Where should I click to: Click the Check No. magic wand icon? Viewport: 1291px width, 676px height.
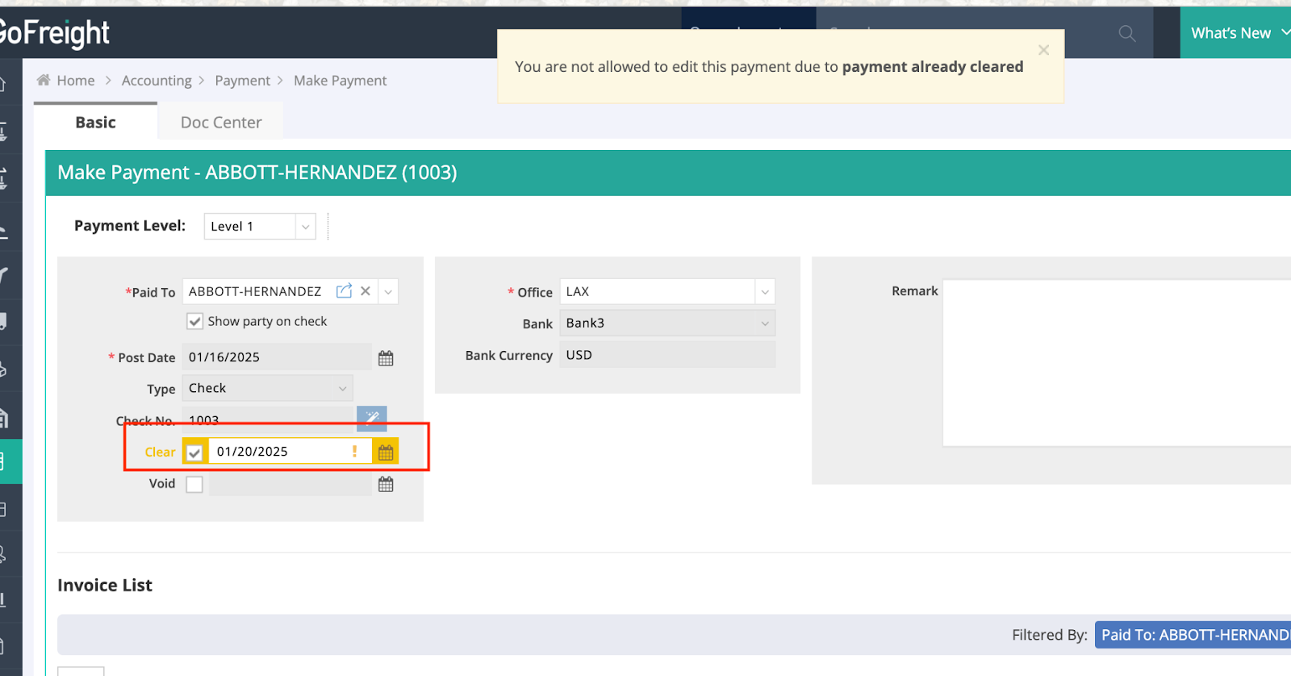(372, 418)
